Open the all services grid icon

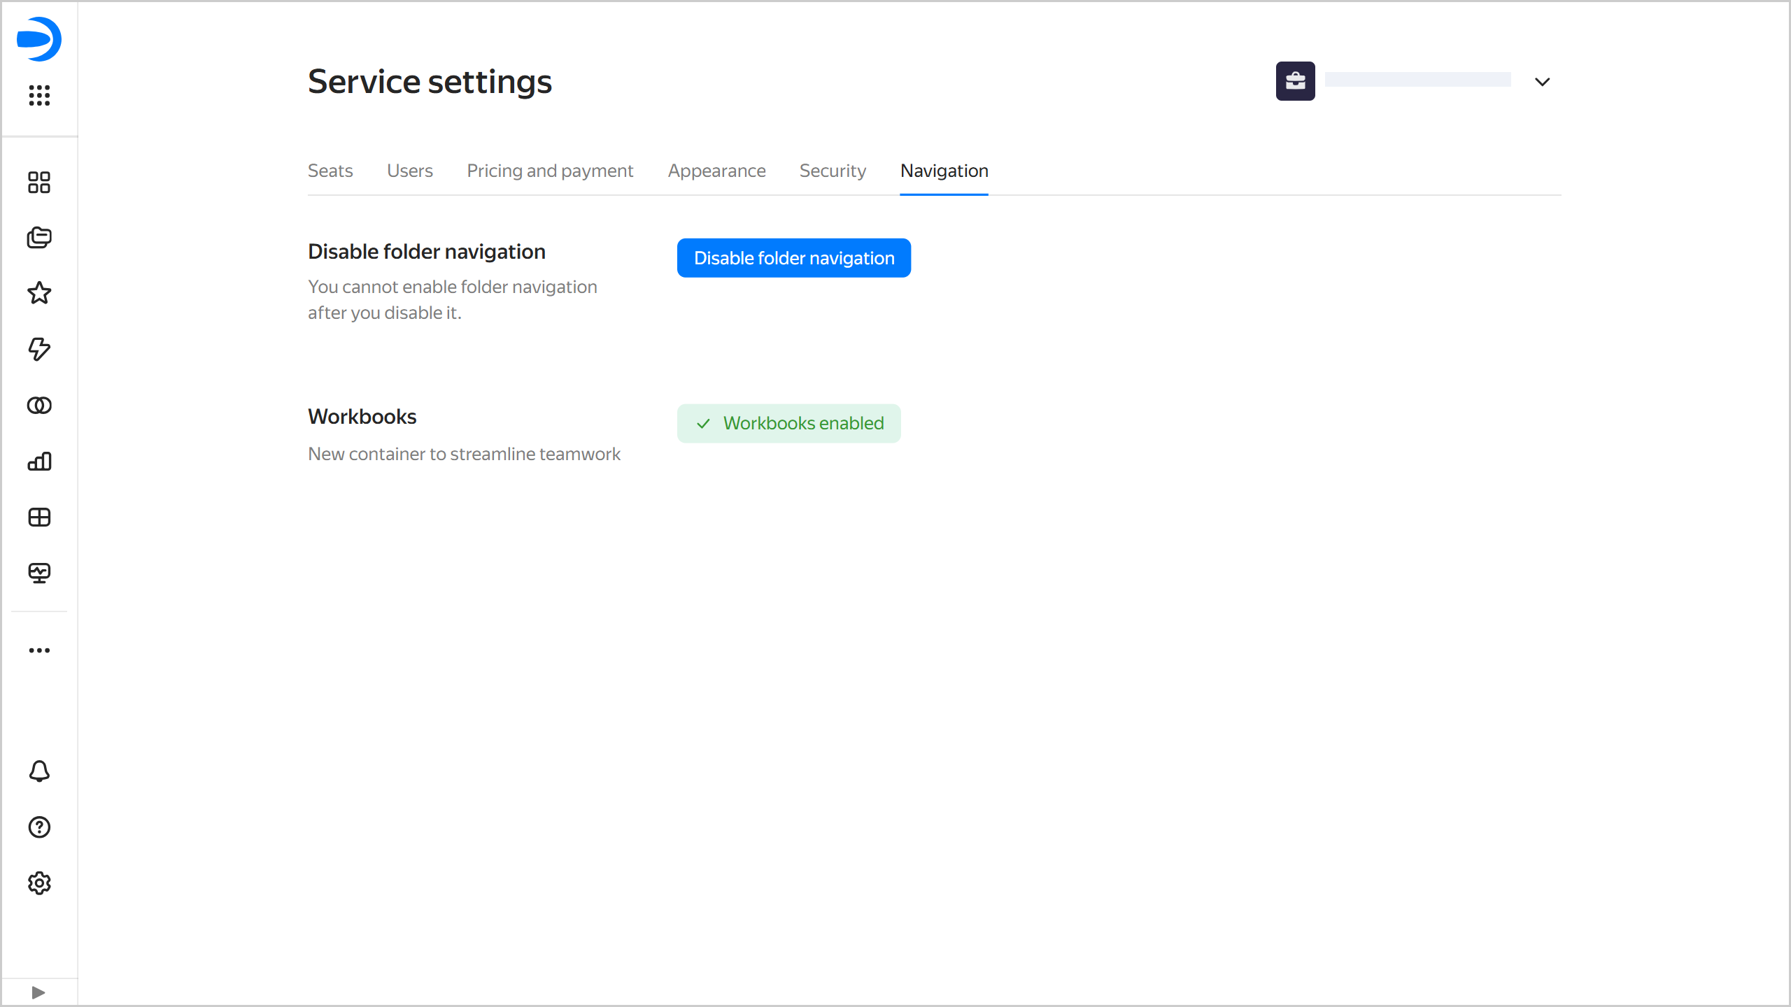[39, 95]
